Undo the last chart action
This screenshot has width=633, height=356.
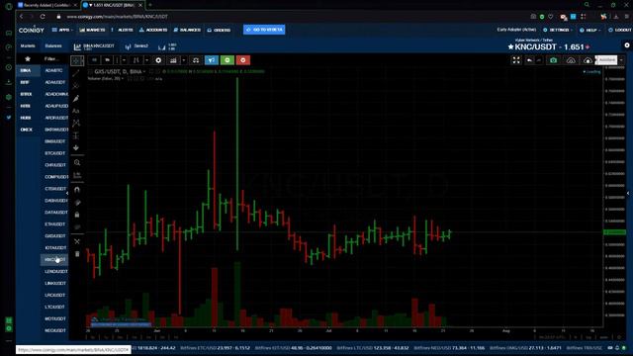[x=529, y=60]
